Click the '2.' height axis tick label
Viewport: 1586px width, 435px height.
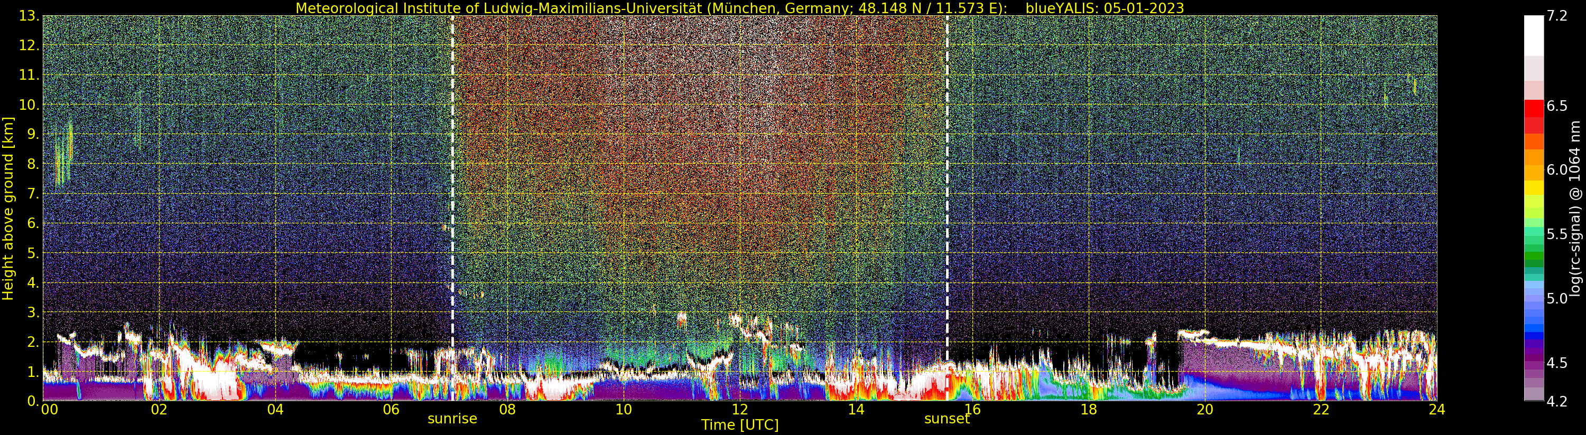[x=32, y=342]
